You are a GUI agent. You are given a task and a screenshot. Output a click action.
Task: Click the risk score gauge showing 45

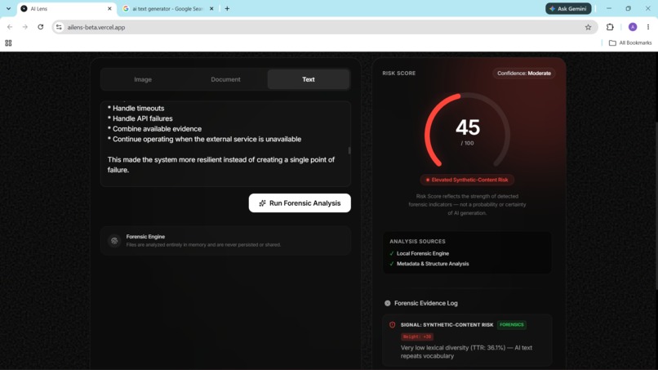[468, 131]
